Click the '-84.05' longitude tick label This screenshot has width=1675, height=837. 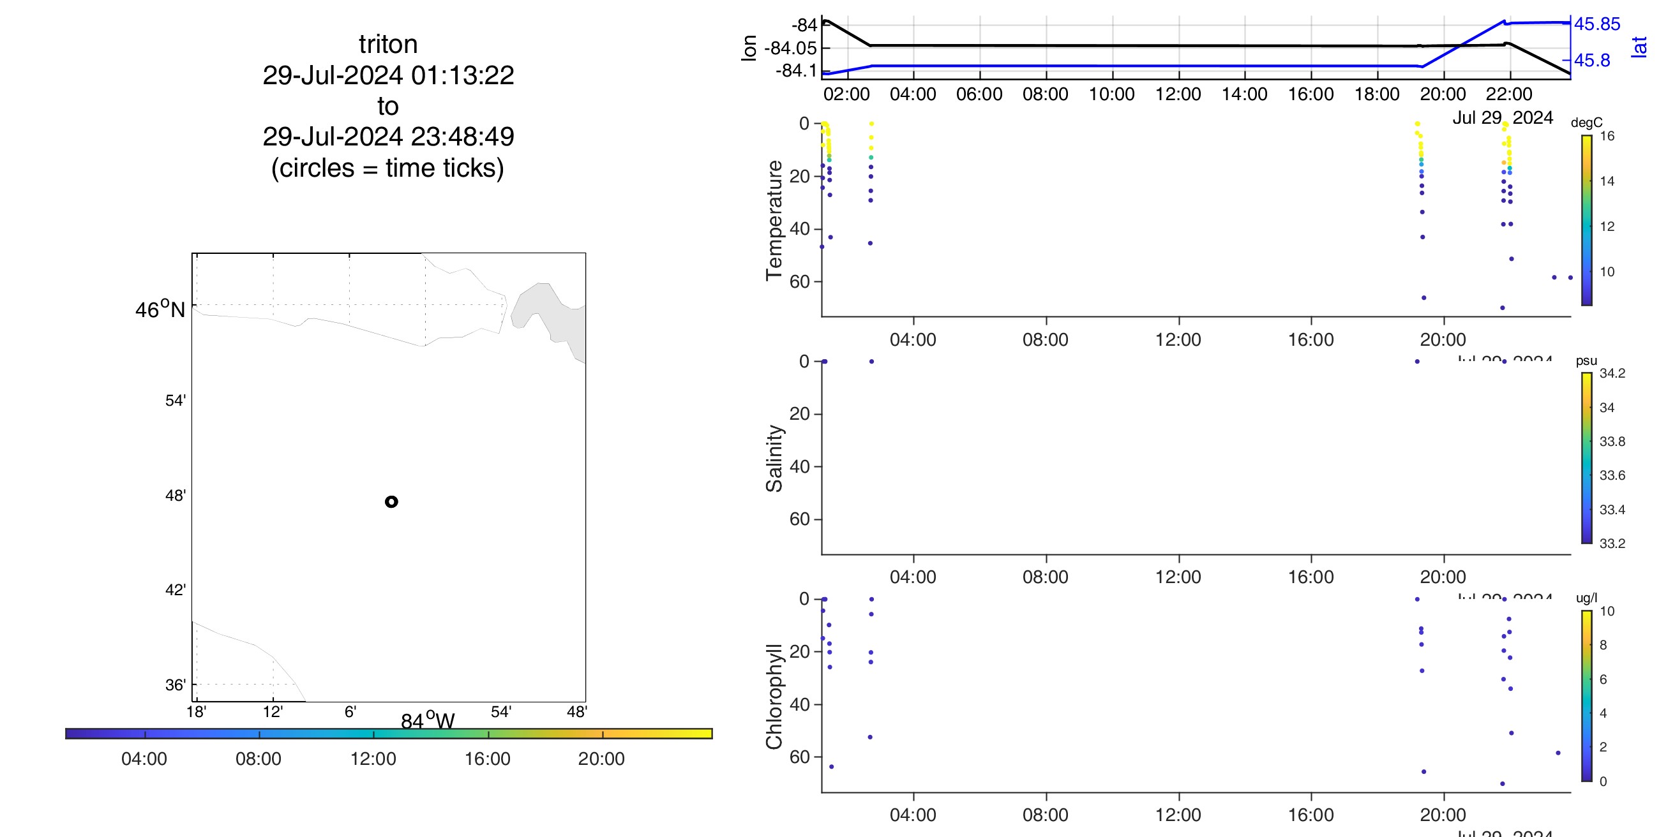790,48
